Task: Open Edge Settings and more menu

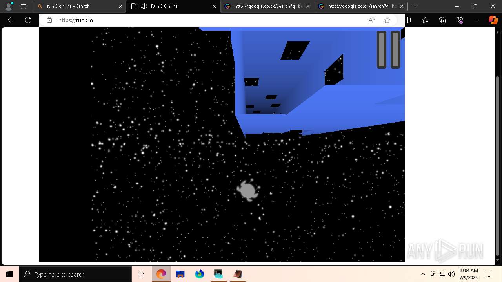Action: (477, 20)
